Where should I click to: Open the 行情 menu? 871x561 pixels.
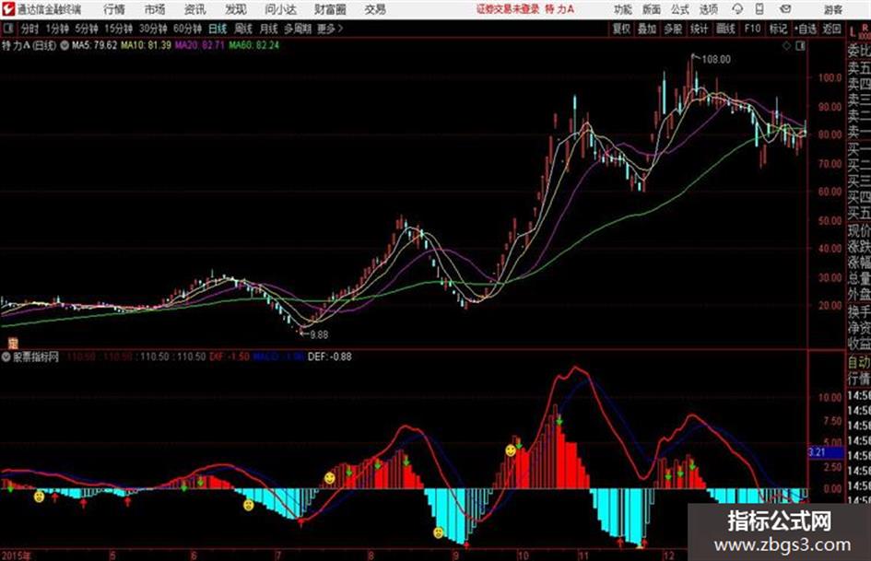[114, 9]
